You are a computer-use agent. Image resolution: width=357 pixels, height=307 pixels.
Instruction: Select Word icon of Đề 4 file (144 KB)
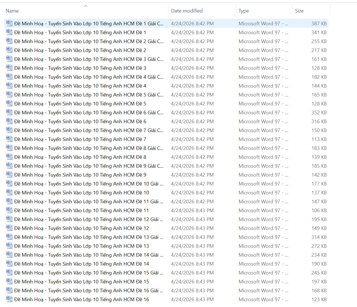9,86
